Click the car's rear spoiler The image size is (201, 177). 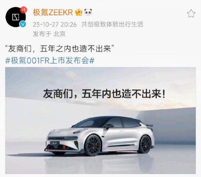(149, 126)
